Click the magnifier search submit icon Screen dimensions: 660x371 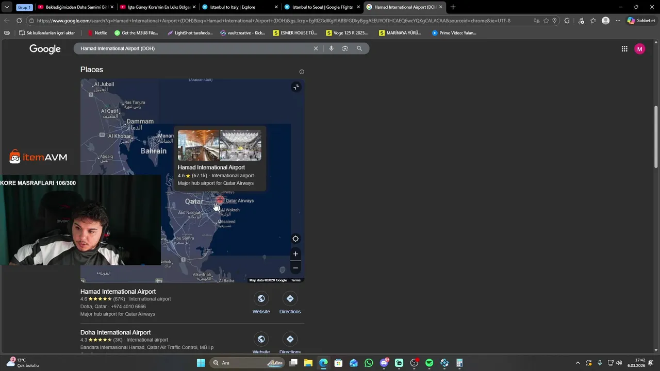click(359, 48)
